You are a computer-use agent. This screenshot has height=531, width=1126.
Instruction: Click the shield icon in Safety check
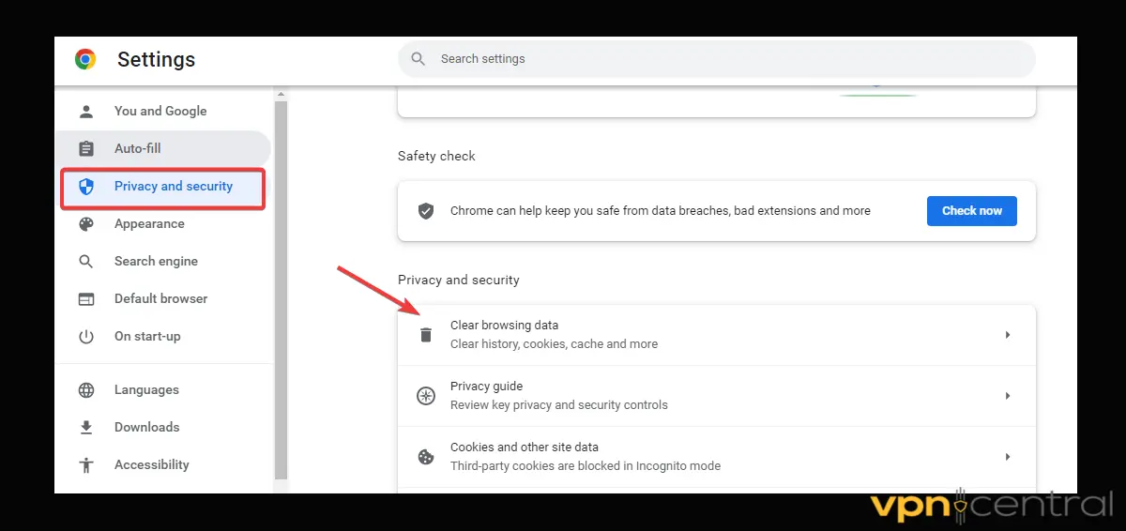(426, 211)
